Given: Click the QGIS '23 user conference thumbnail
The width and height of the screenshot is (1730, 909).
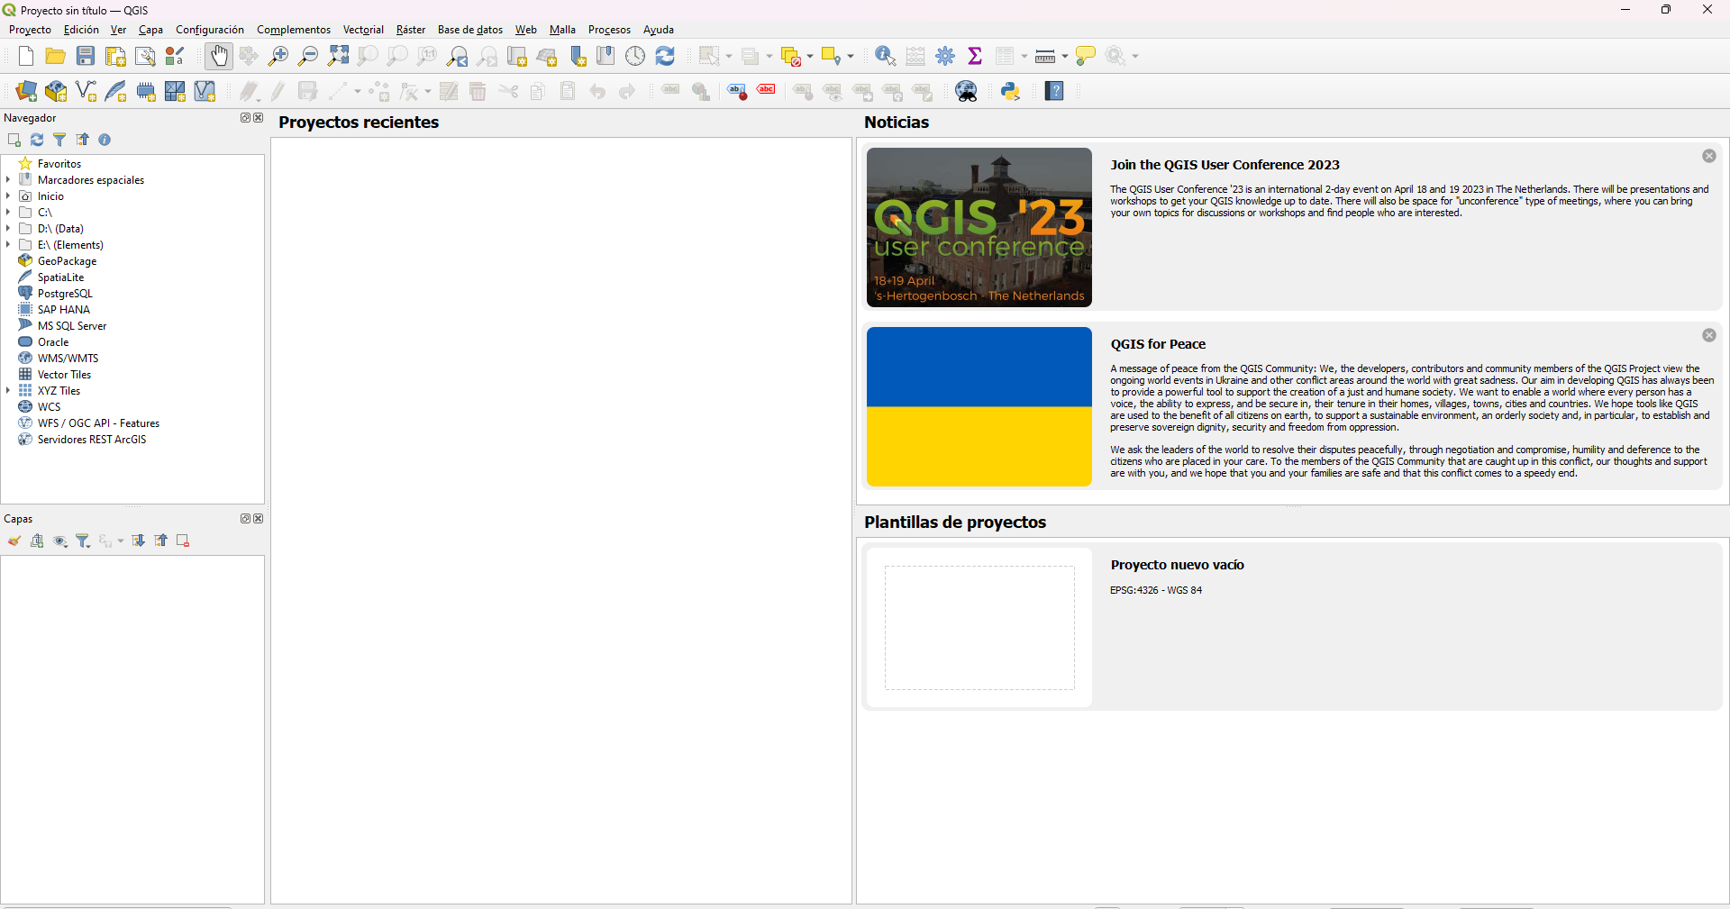Looking at the screenshot, I should pyautogui.click(x=979, y=227).
